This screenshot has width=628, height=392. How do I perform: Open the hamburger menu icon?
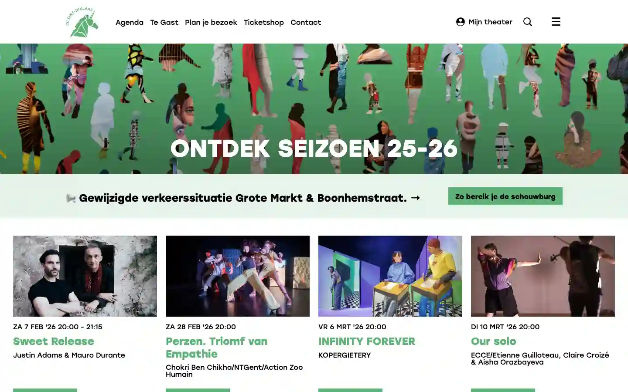coord(556,22)
